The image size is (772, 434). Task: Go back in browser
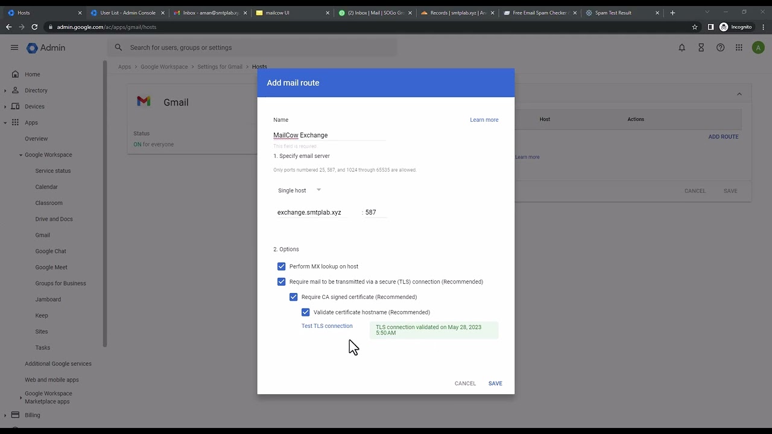[x=8, y=27]
